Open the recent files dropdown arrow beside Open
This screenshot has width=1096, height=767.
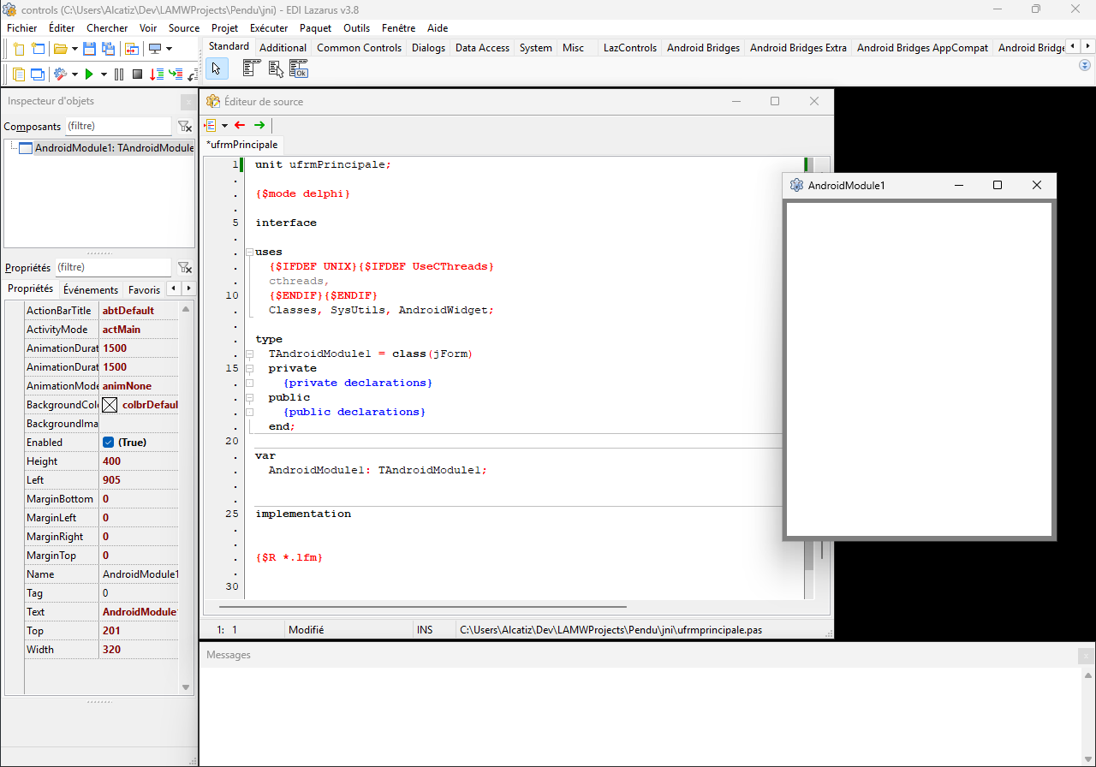(74, 49)
